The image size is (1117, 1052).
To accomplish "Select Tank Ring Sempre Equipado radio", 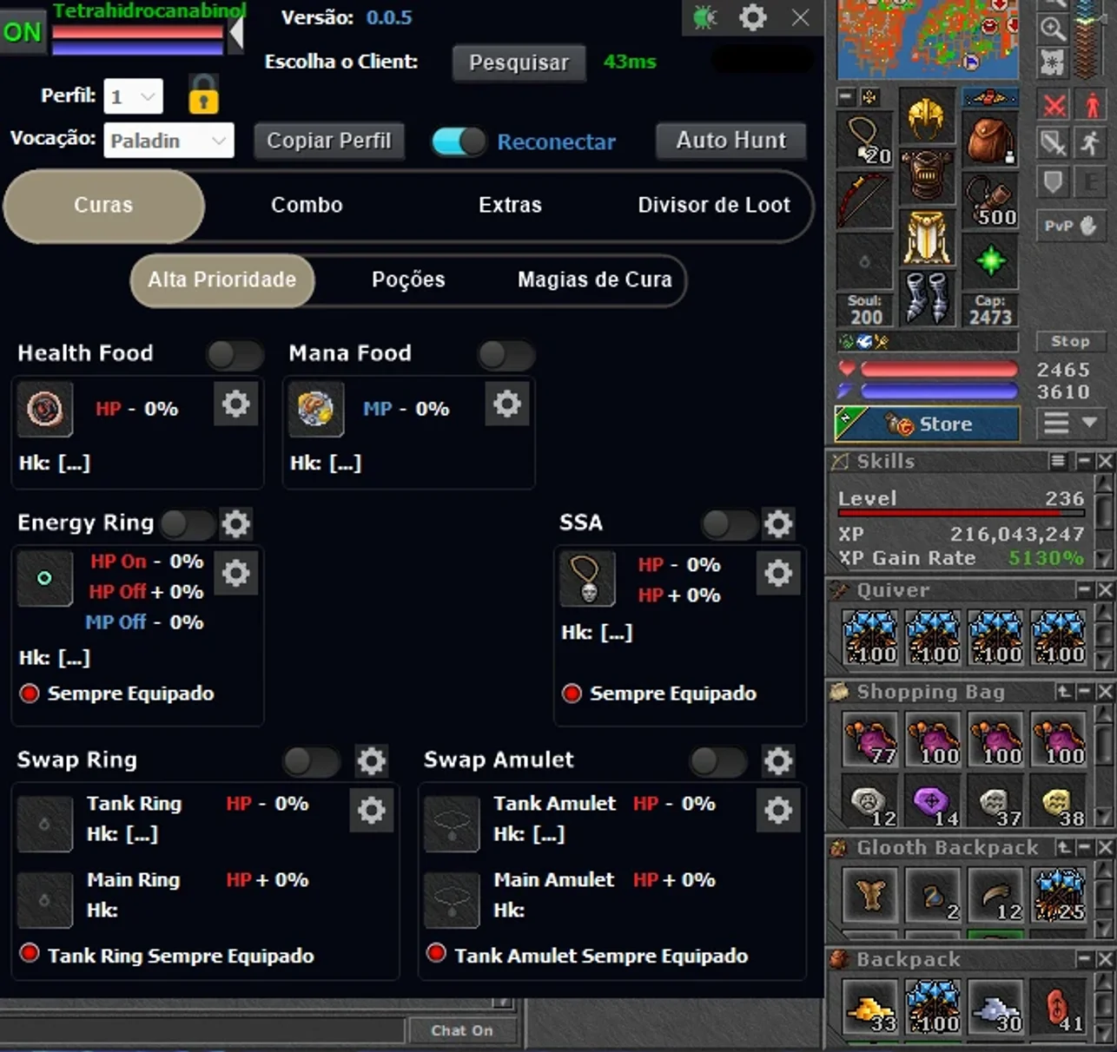I will (30, 953).
